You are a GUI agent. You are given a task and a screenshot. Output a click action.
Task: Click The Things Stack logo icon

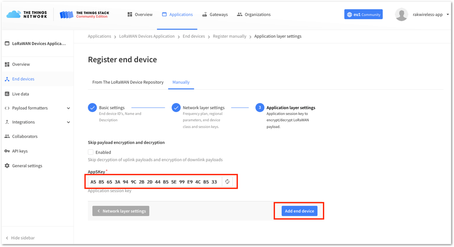click(x=67, y=15)
